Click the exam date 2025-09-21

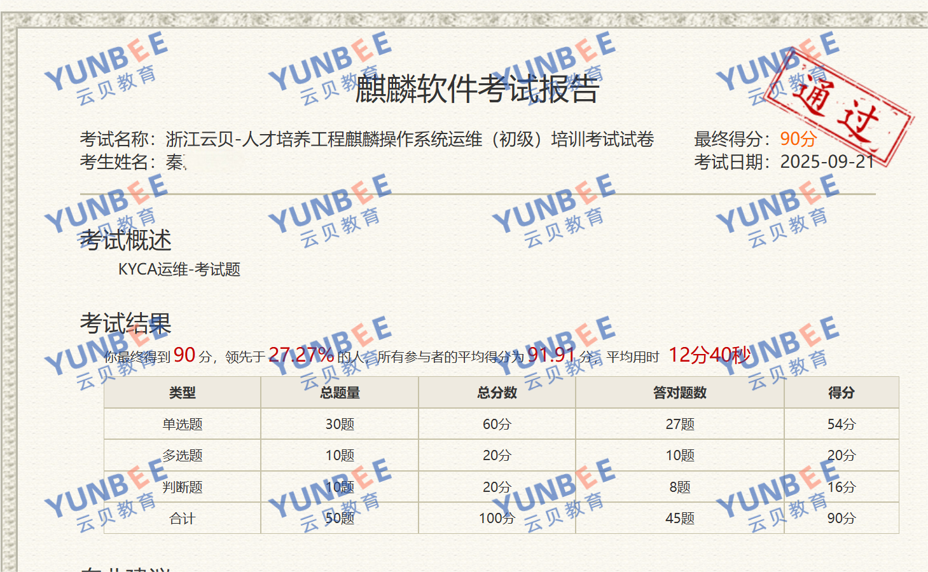click(x=828, y=162)
